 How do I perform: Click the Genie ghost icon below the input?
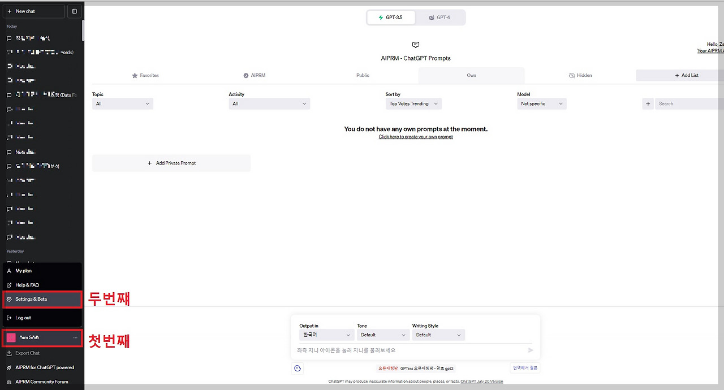(298, 369)
